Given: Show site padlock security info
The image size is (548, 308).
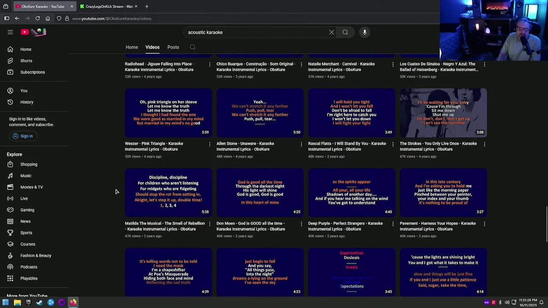Looking at the screenshot, I should tap(67, 18).
